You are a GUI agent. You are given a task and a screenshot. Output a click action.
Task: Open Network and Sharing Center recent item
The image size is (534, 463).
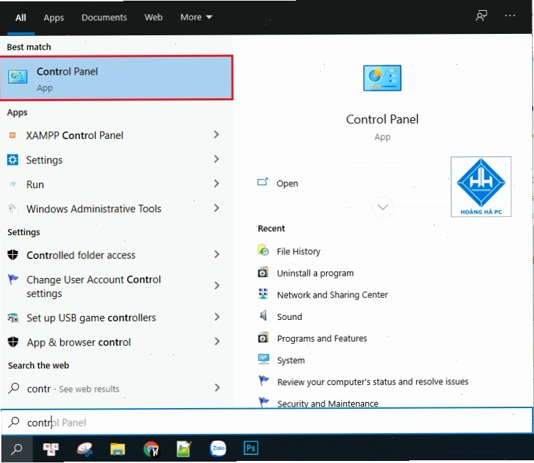[332, 295]
